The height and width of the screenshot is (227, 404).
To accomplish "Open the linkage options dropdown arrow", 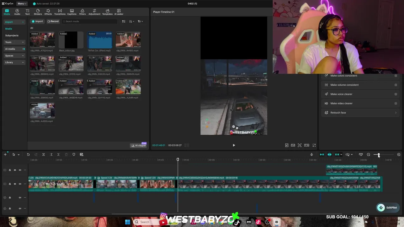I will pos(341,154).
